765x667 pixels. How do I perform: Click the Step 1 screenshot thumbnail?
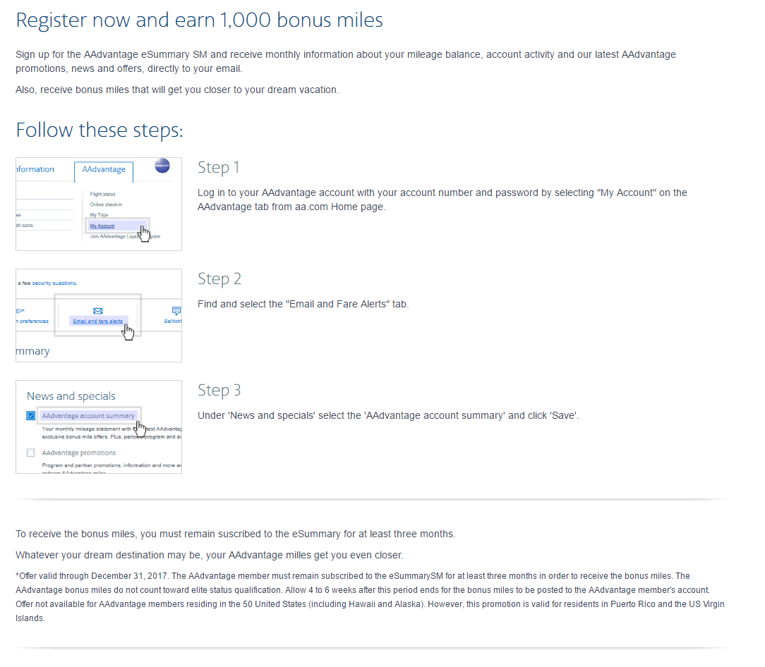pyautogui.click(x=99, y=204)
